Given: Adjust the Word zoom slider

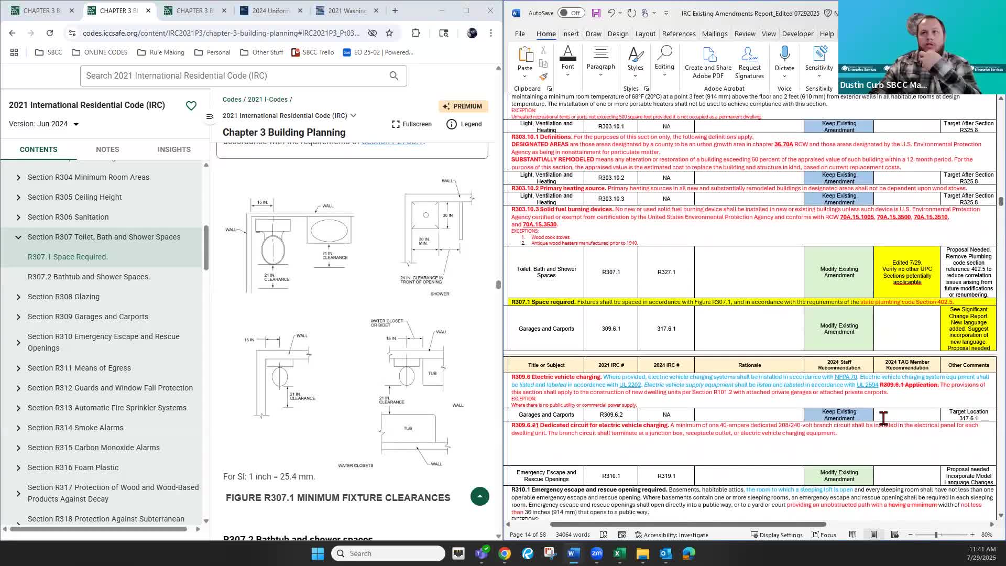Looking at the screenshot, I should (x=936, y=535).
